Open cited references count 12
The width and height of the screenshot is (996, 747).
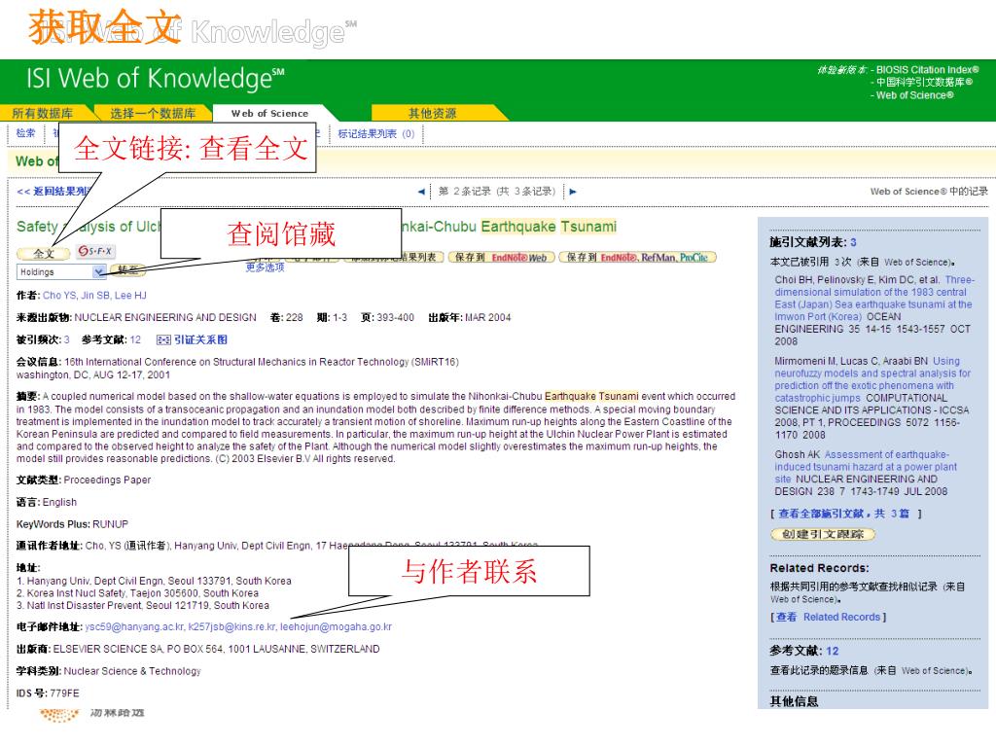click(135, 339)
